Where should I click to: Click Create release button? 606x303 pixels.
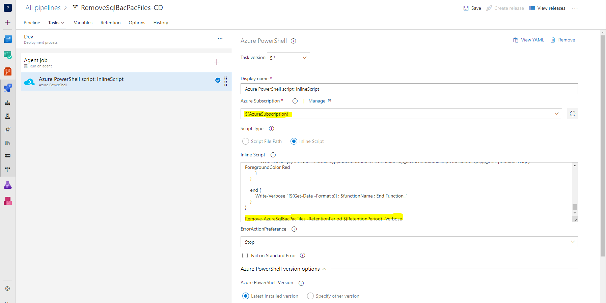[x=505, y=8]
